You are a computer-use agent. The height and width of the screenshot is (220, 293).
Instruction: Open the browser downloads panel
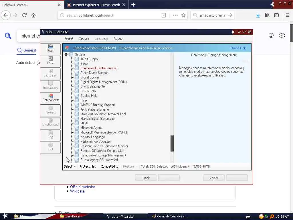click(x=258, y=15)
